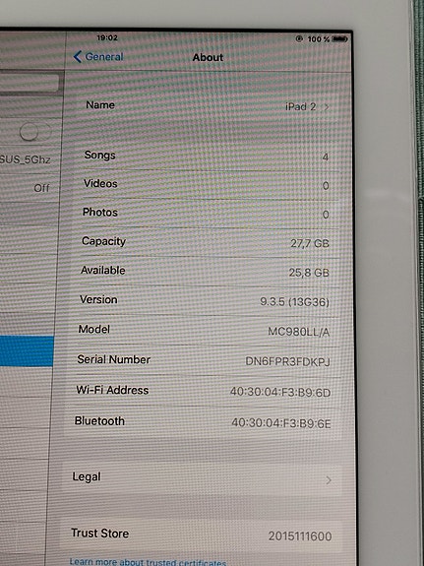Go back to General settings
Image resolution: width=424 pixels, height=566 pixels.
98,57
